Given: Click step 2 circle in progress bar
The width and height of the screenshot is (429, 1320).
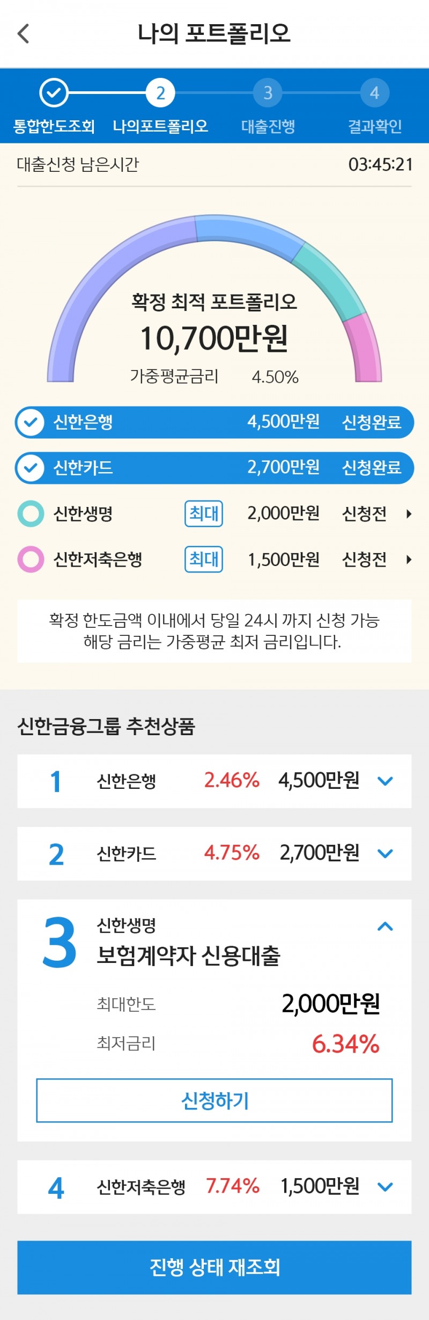Looking at the screenshot, I should pos(161,92).
